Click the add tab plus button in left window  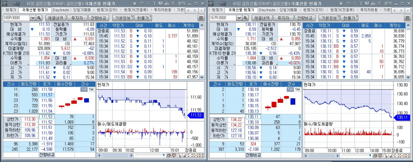pos(201,10)
